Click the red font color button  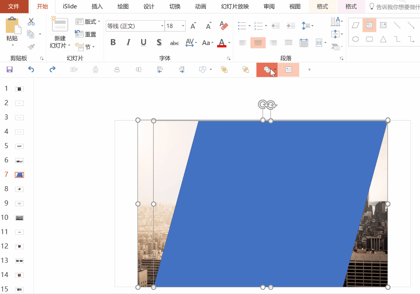coord(222,43)
